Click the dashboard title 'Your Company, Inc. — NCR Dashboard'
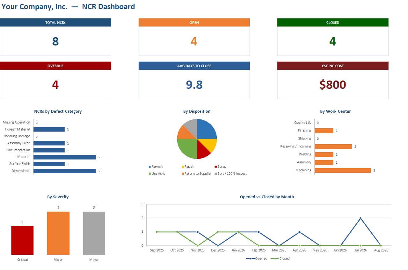The height and width of the screenshot is (270, 408). coord(68,6)
